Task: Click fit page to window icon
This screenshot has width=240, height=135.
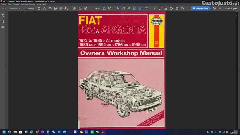Action: pos(134,8)
